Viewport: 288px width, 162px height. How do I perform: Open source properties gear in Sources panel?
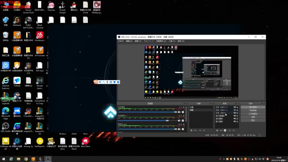point(225,130)
